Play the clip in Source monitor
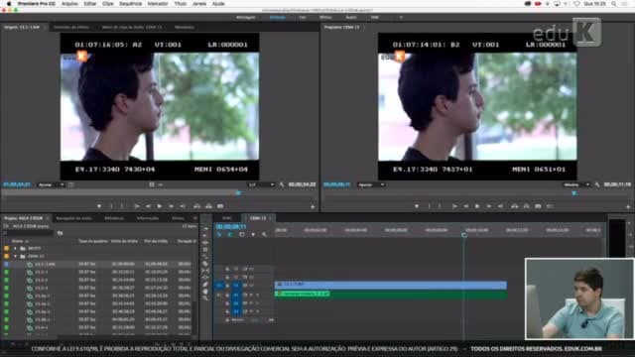The width and height of the screenshot is (635, 357). [x=160, y=206]
